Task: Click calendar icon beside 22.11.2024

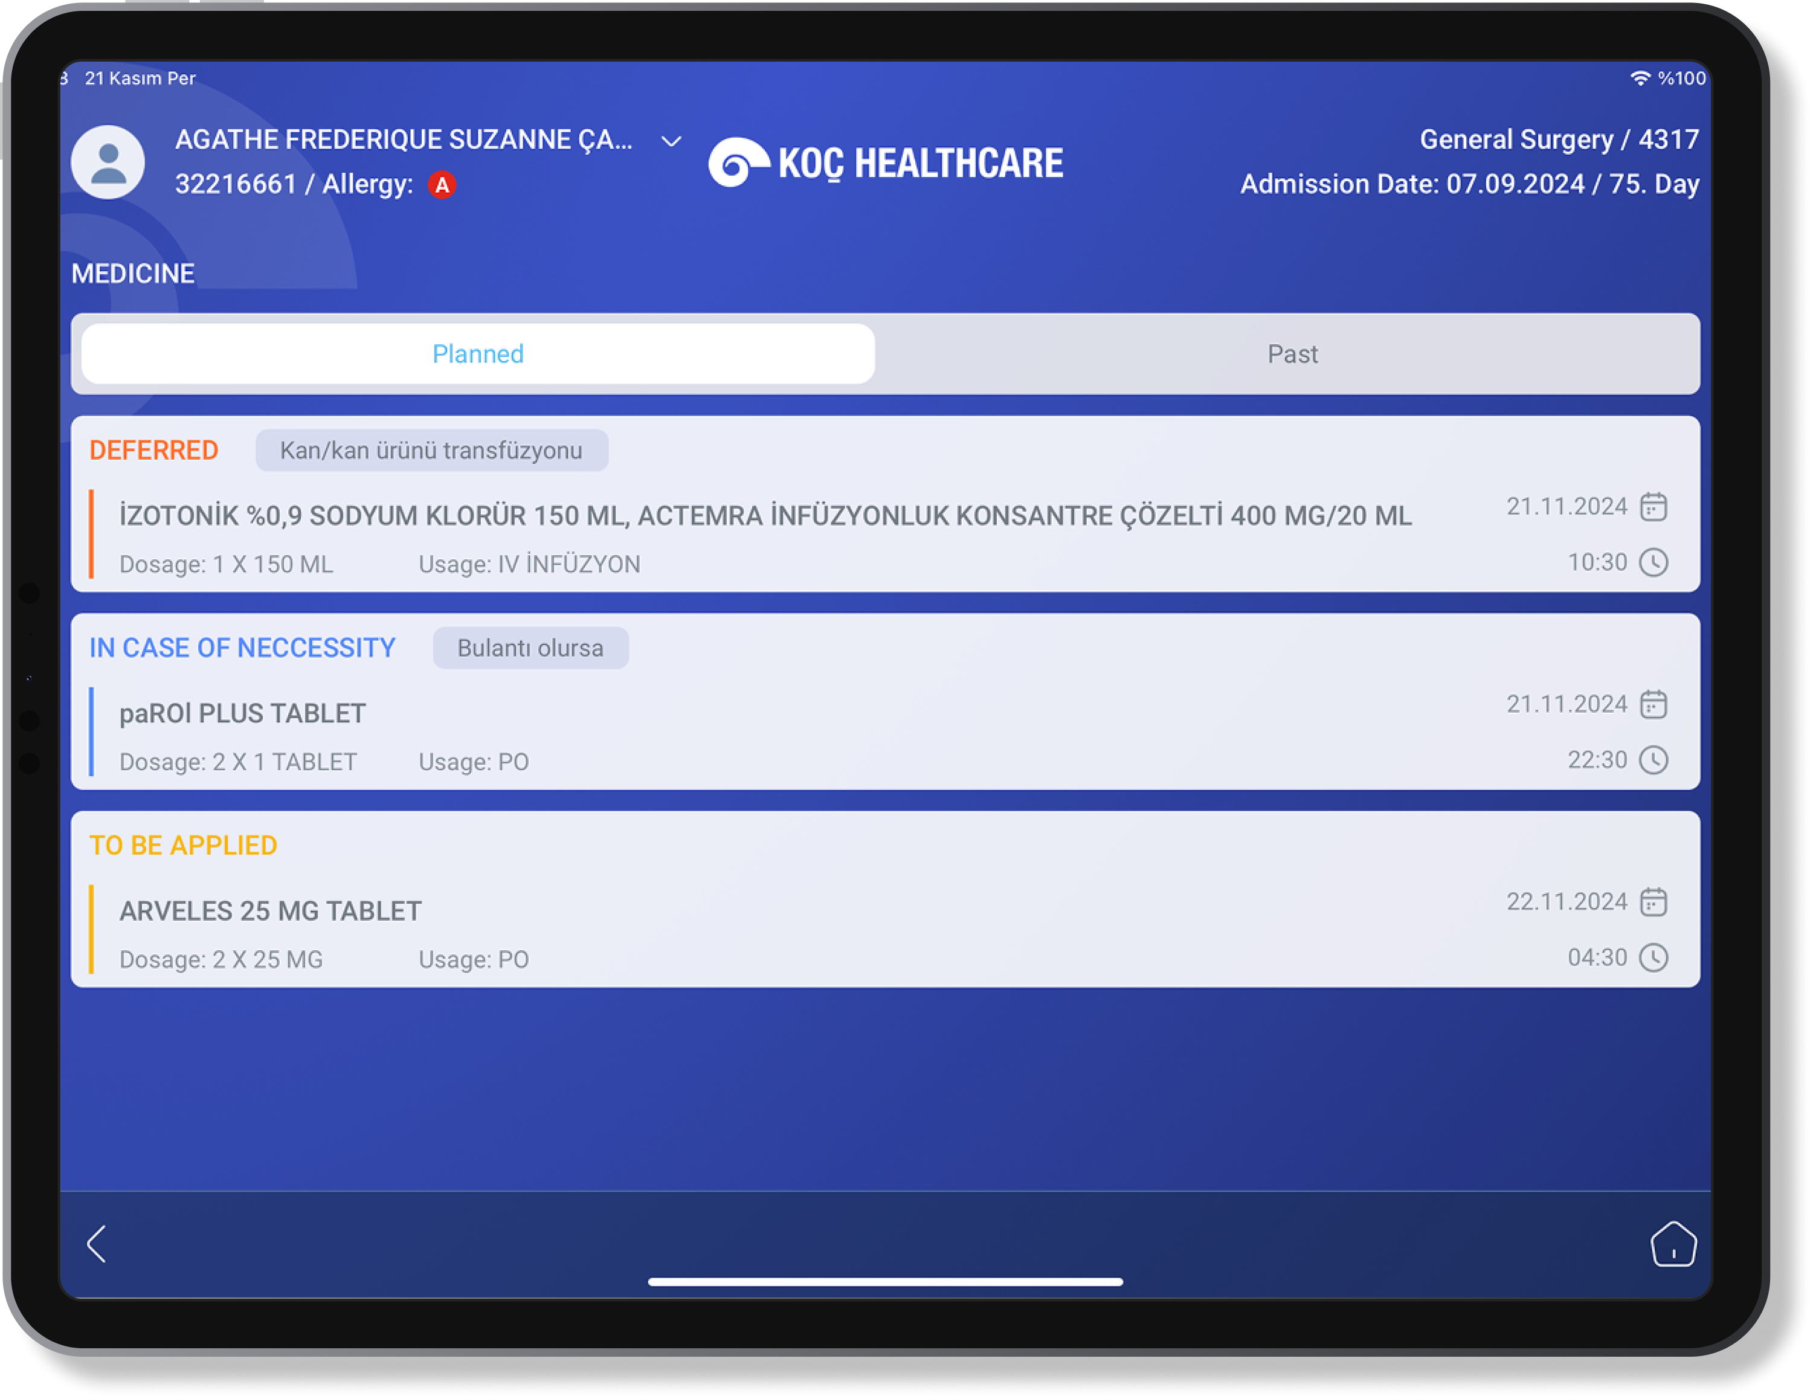Action: [x=1653, y=902]
